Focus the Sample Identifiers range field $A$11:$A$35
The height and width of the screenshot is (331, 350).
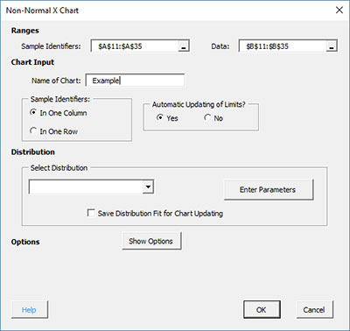(135, 46)
